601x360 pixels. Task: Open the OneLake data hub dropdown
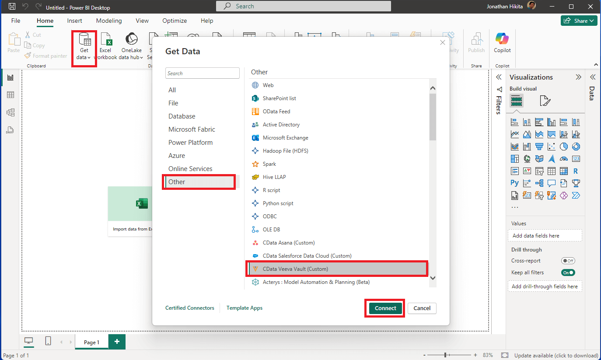click(131, 45)
